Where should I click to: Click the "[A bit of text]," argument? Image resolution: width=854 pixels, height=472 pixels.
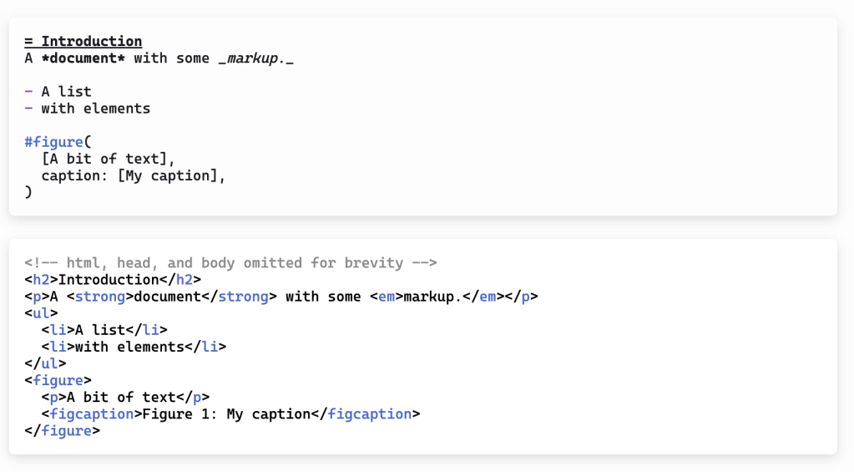click(x=109, y=159)
